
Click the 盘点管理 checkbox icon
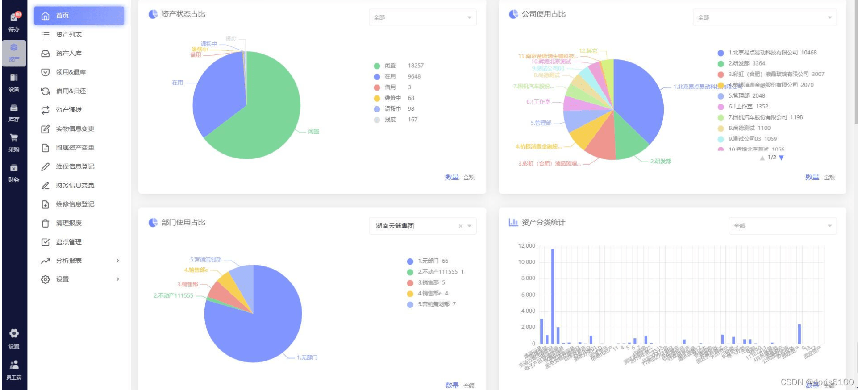click(45, 242)
